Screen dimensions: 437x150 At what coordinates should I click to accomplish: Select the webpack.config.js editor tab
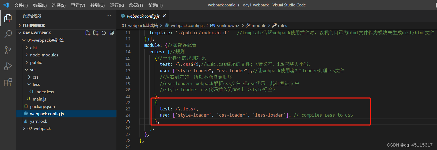(x=143, y=16)
